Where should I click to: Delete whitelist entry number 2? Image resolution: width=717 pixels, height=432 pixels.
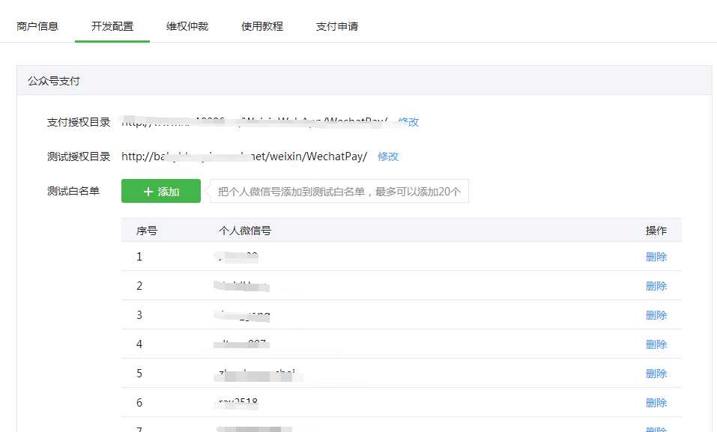656,286
